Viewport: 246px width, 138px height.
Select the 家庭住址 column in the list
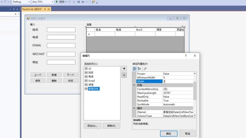pos(93,89)
